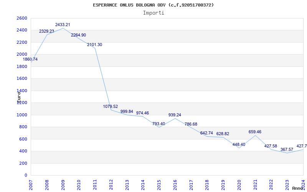The width and height of the screenshot is (307, 192).
Task: Click the 1000 y-axis tick label
Action: pos(22,115)
